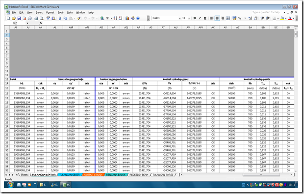The image size is (304, 194).
Task: Open the Tools menu
Action: (61, 13)
